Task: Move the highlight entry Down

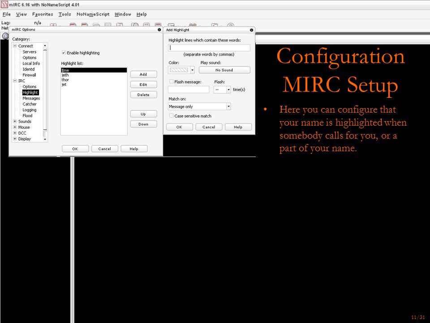Action: pyautogui.click(x=143, y=124)
